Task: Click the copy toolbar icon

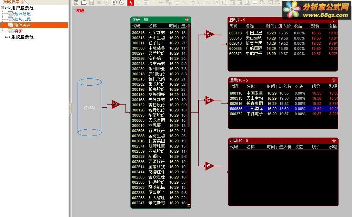Action: tap(225, 2)
